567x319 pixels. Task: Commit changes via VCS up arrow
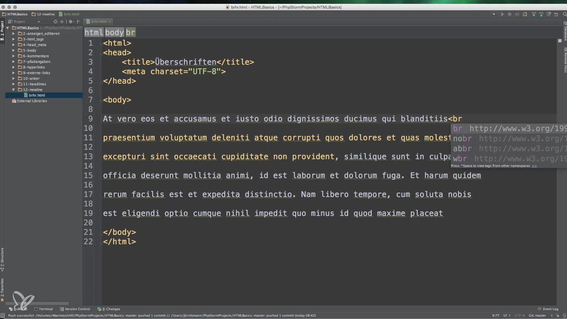coord(541,14)
